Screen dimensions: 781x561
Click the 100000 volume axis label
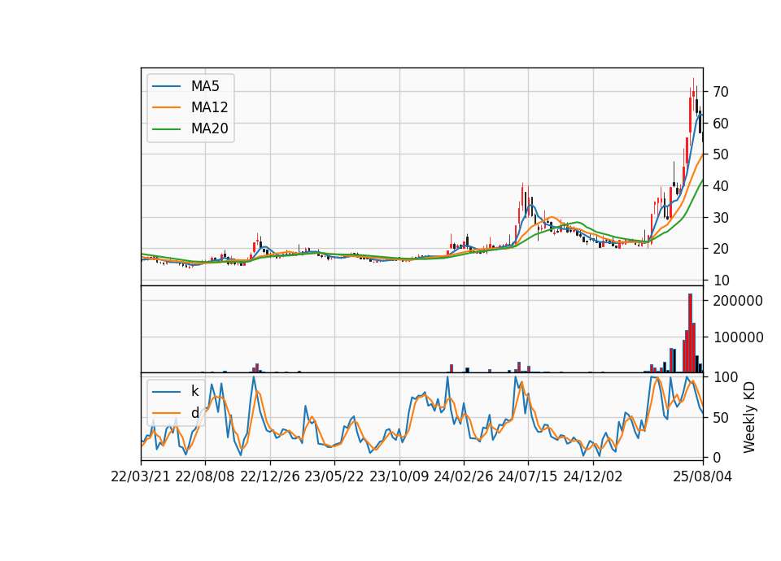pos(738,337)
